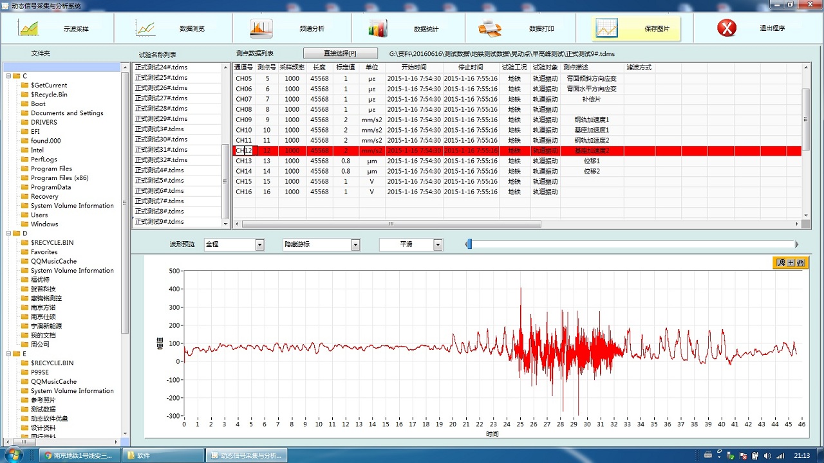Click the CH13 channel cell
The image size is (824, 463).
[244, 161]
